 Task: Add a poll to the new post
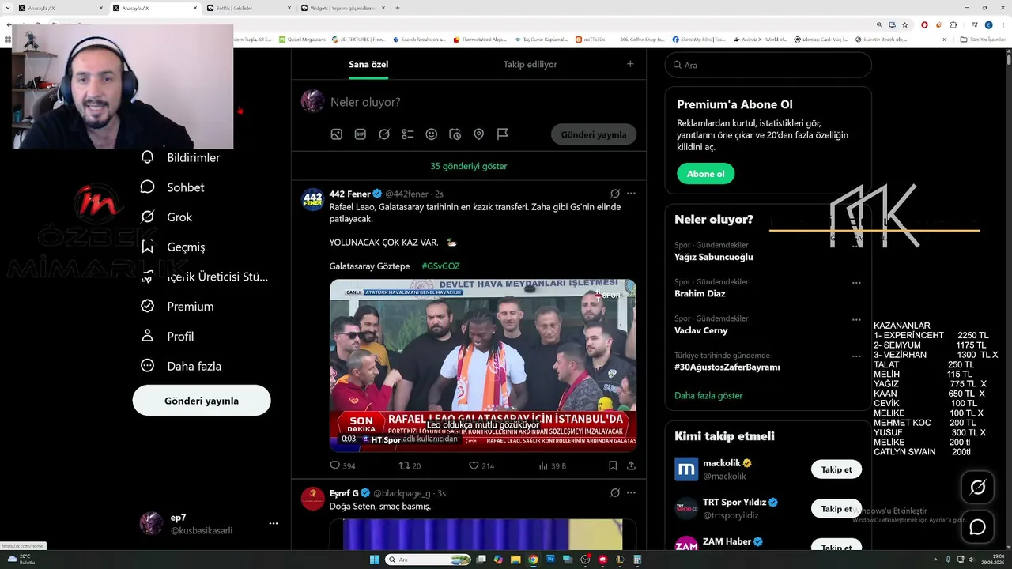click(408, 134)
